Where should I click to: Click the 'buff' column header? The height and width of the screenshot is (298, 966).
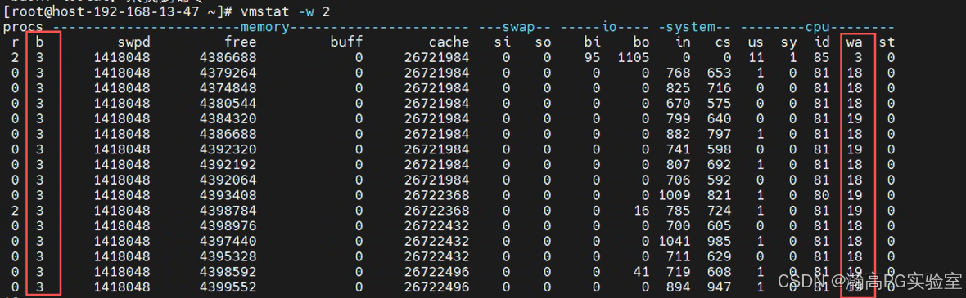point(346,42)
